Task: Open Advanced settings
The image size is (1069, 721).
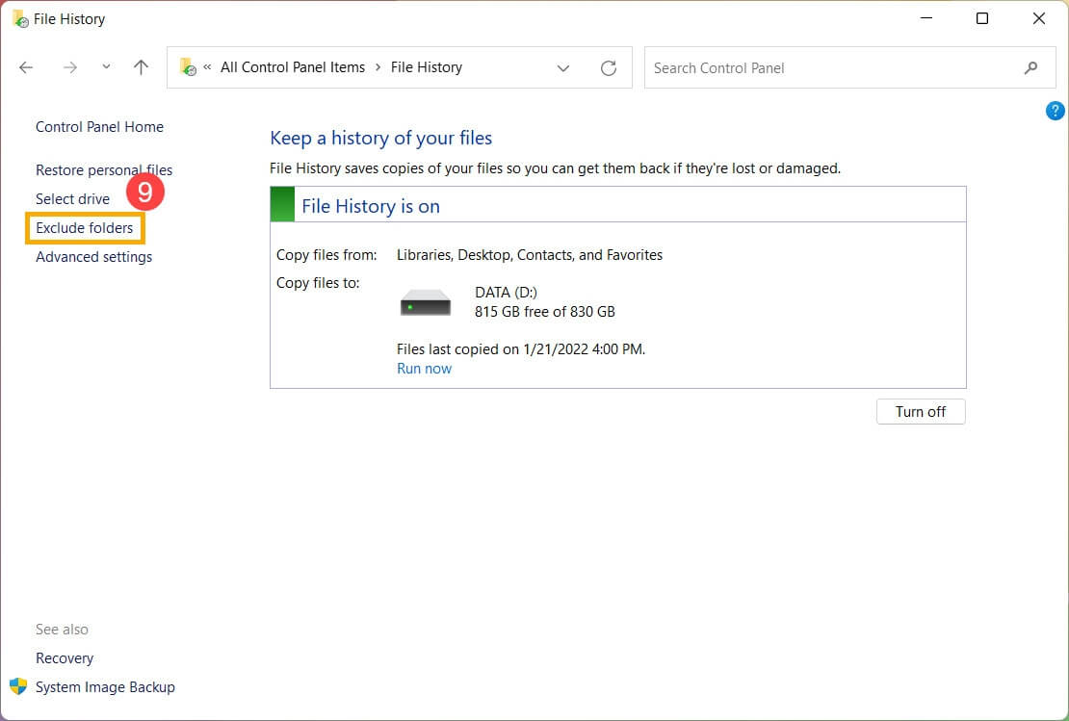Action: pos(93,257)
